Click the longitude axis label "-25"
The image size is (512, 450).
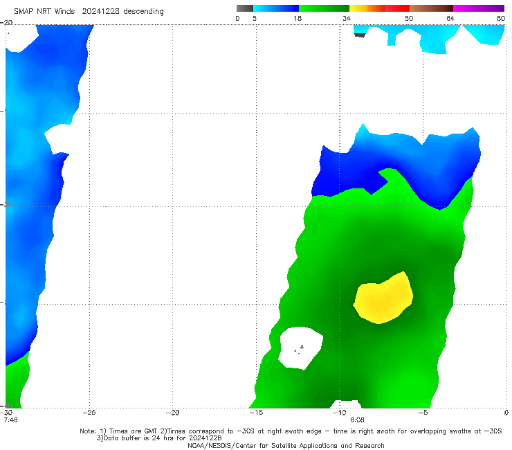click(x=89, y=413)
